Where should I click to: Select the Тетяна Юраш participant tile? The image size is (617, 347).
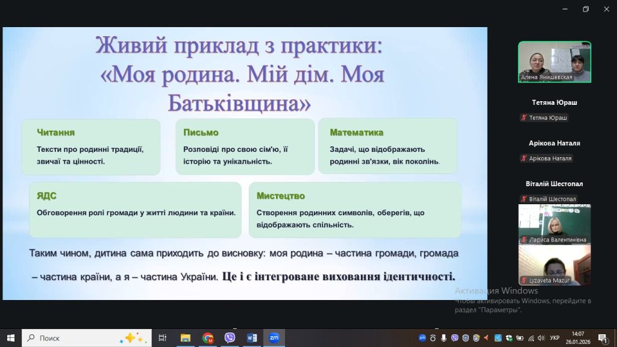click(554, 102)
